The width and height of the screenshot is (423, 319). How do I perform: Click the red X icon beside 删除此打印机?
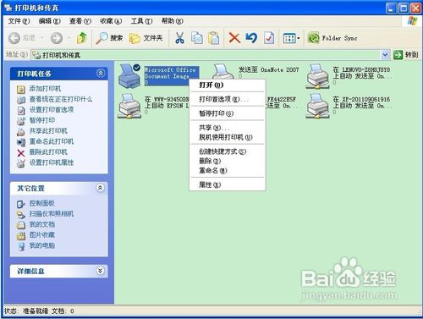(x=21, y=153)
